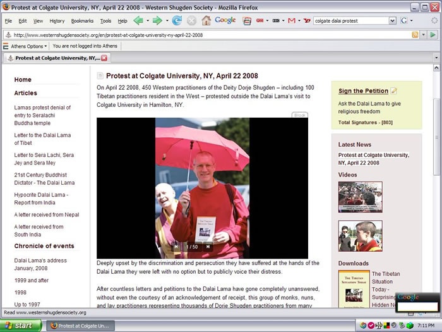Open the Sign the Petition link
The width and height of the screenshot is (442, 332).
point(363,90)
